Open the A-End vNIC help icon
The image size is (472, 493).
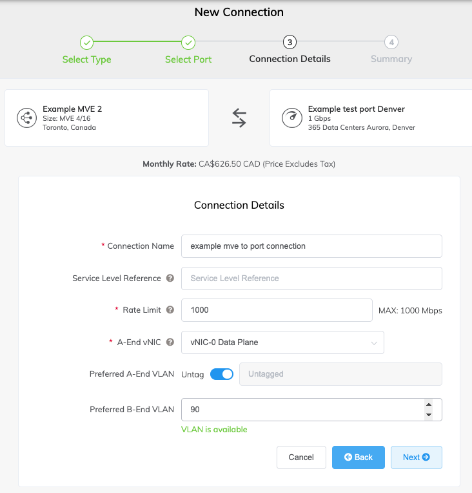click(170, 342)
